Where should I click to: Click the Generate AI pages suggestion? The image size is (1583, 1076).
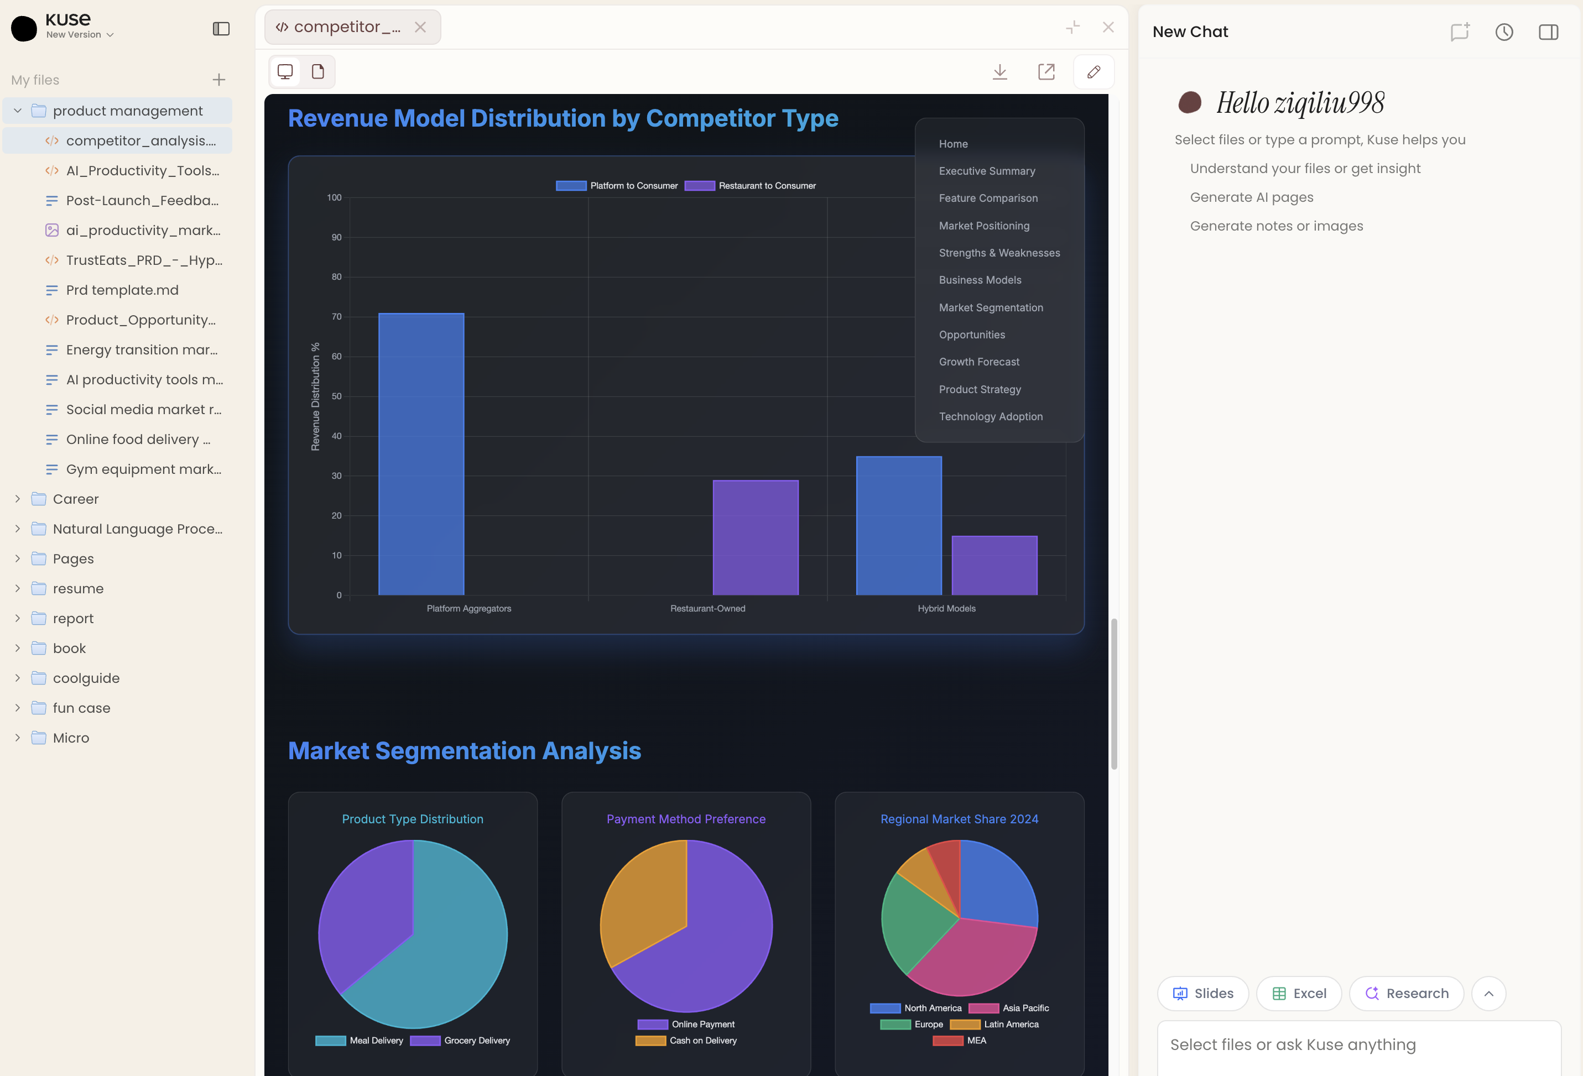tap(1251, 197)
